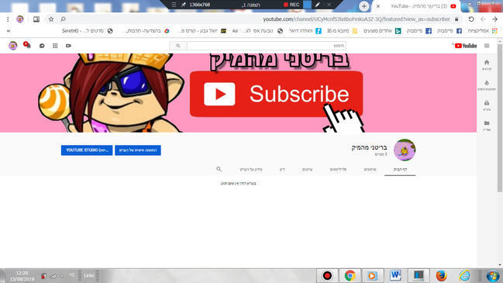The width and height of the screenshot is (503, 283).
Task: Switch to the channels tab (ערוצים)
Action: [307, 169]
